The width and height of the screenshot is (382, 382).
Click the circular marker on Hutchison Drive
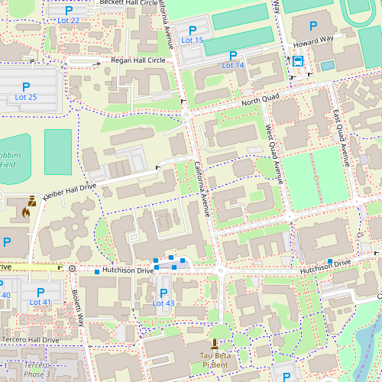(x=73, y=268)
